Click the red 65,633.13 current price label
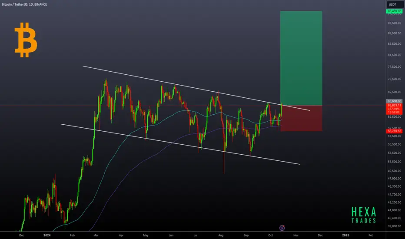 tap(395, 106)
